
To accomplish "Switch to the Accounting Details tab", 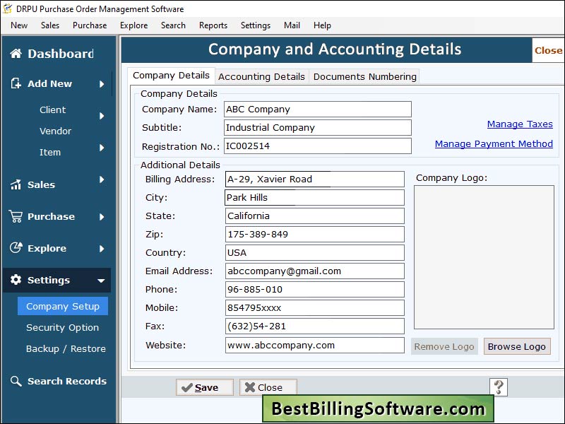I will [263, 76].
